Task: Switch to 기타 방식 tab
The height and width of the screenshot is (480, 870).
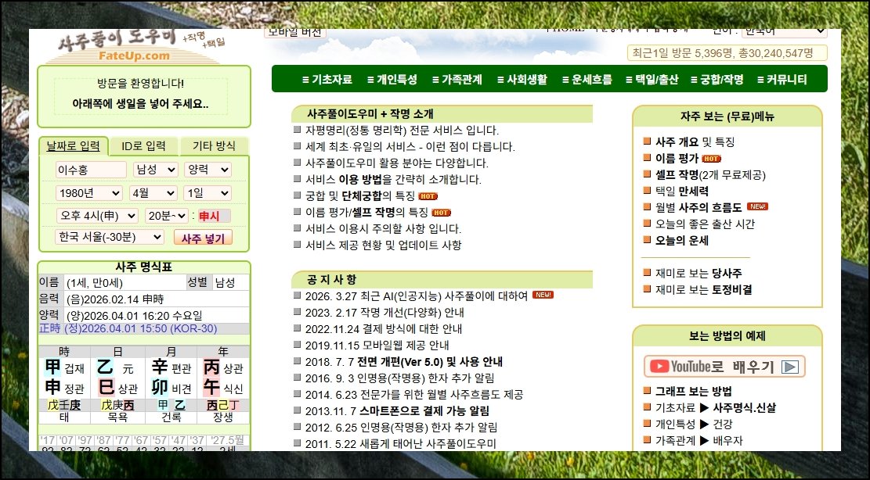Action: (214, 146)
